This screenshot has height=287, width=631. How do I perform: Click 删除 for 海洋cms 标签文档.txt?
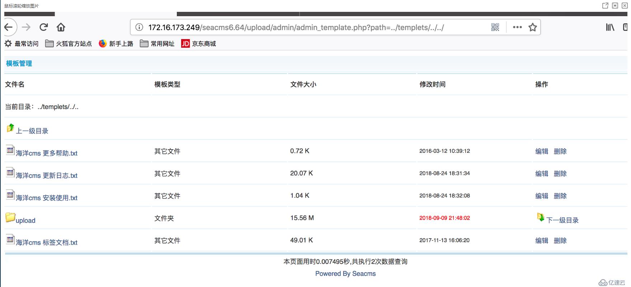click(560, 241)
